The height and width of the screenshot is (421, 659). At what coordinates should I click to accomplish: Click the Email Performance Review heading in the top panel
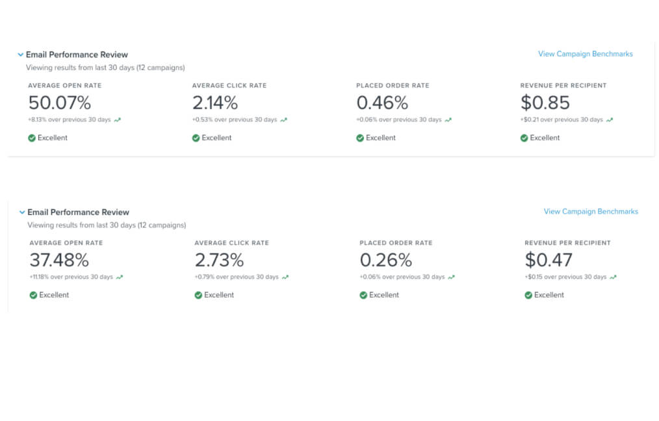point(77,55)
